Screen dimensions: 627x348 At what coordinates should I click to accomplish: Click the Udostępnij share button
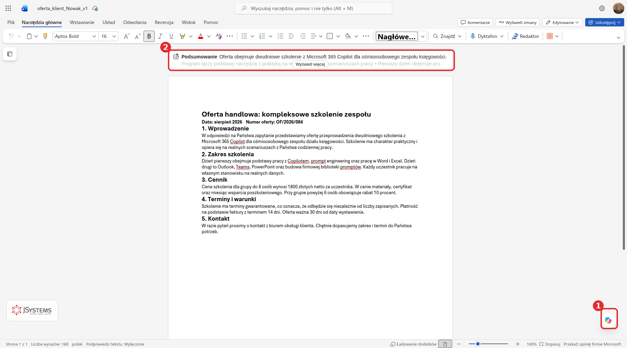(x=605, y=22)
